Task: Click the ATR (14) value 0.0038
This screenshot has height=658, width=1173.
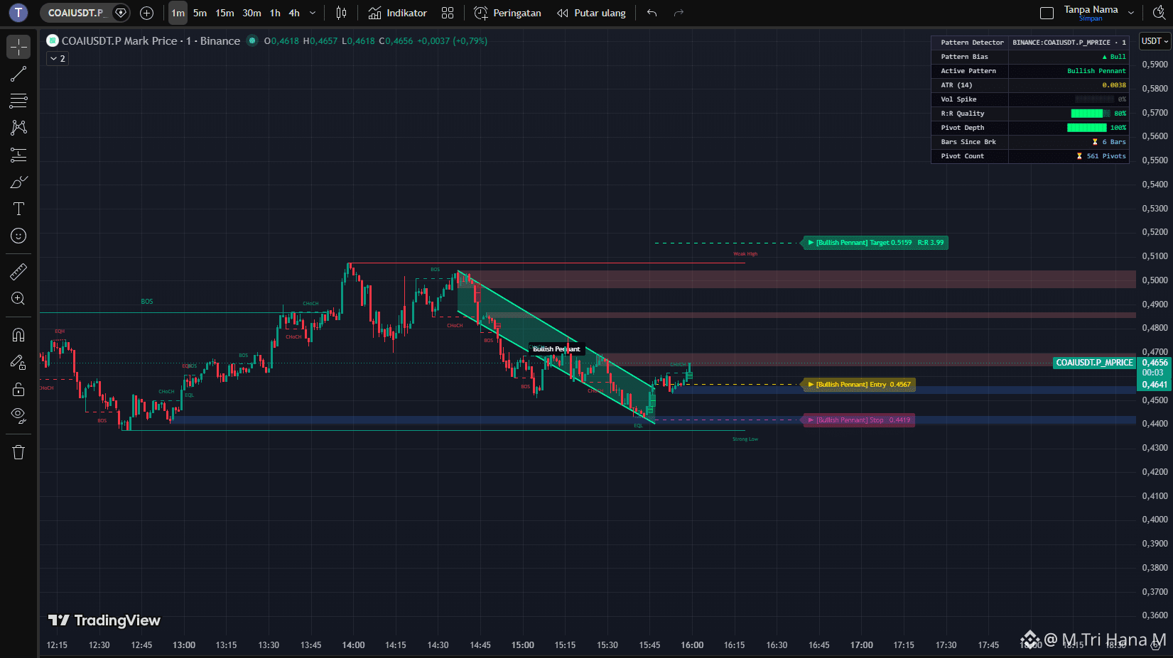Action: click(x=1114, y=85)
